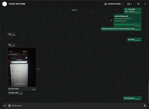Open the three-dot chat menu

click(145, 4)
